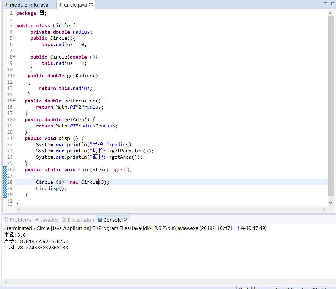
Task: Click the editor vertical scrollbar down arrow
Action: coord(331,202)
